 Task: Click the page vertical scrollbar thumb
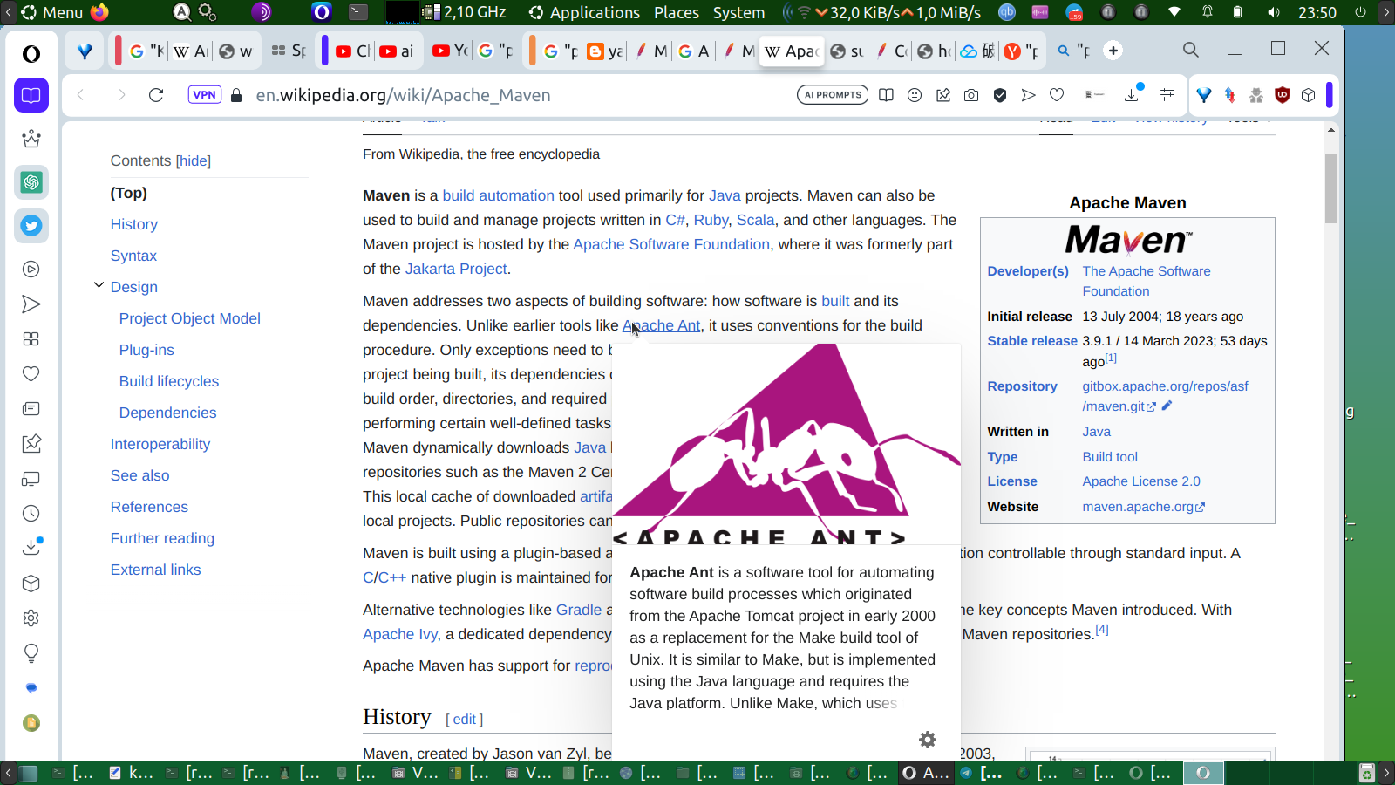tap(1330, 188)
